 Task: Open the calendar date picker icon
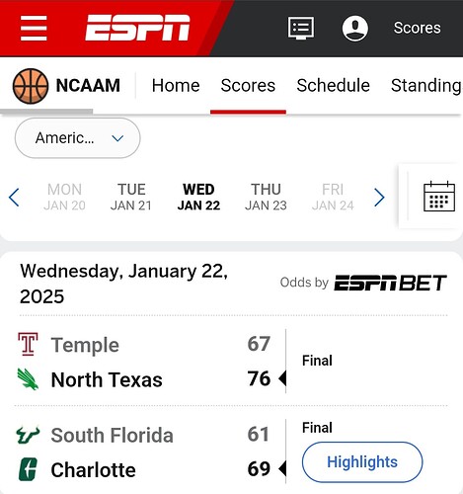point(439,197)
